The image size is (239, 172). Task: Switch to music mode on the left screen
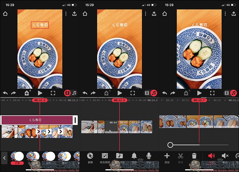[x=74, y=93]
